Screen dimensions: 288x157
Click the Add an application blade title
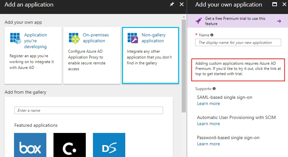coord(29,5)
